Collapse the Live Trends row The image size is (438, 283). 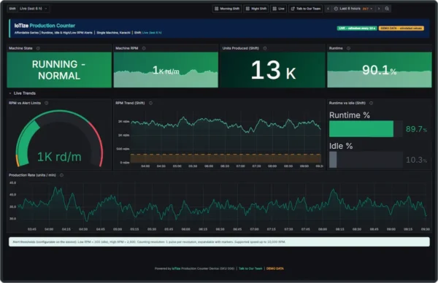tap(22, 93)
